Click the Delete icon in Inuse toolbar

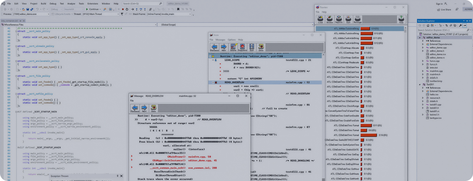(233, 48)
